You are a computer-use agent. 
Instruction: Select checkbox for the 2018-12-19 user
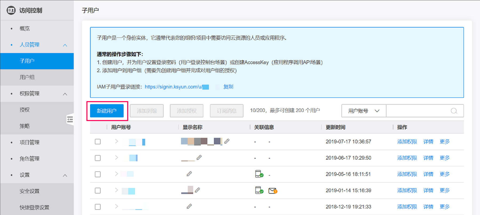point(98,207)
